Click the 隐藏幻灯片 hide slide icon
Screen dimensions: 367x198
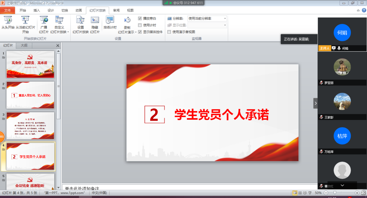click(x=95, y=20)
